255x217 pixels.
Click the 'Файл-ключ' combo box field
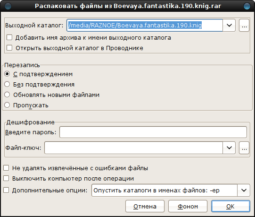click(133, 148)
